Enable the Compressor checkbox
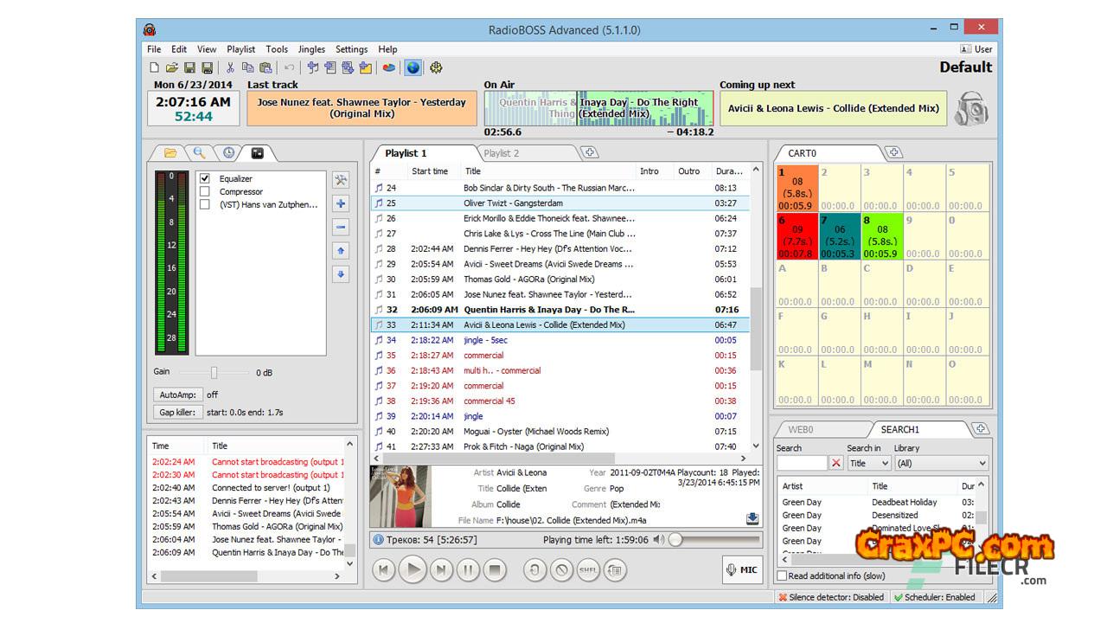The height and width of the screenshot is (623, 1107). pyautogui.click(x=205, y=192)
